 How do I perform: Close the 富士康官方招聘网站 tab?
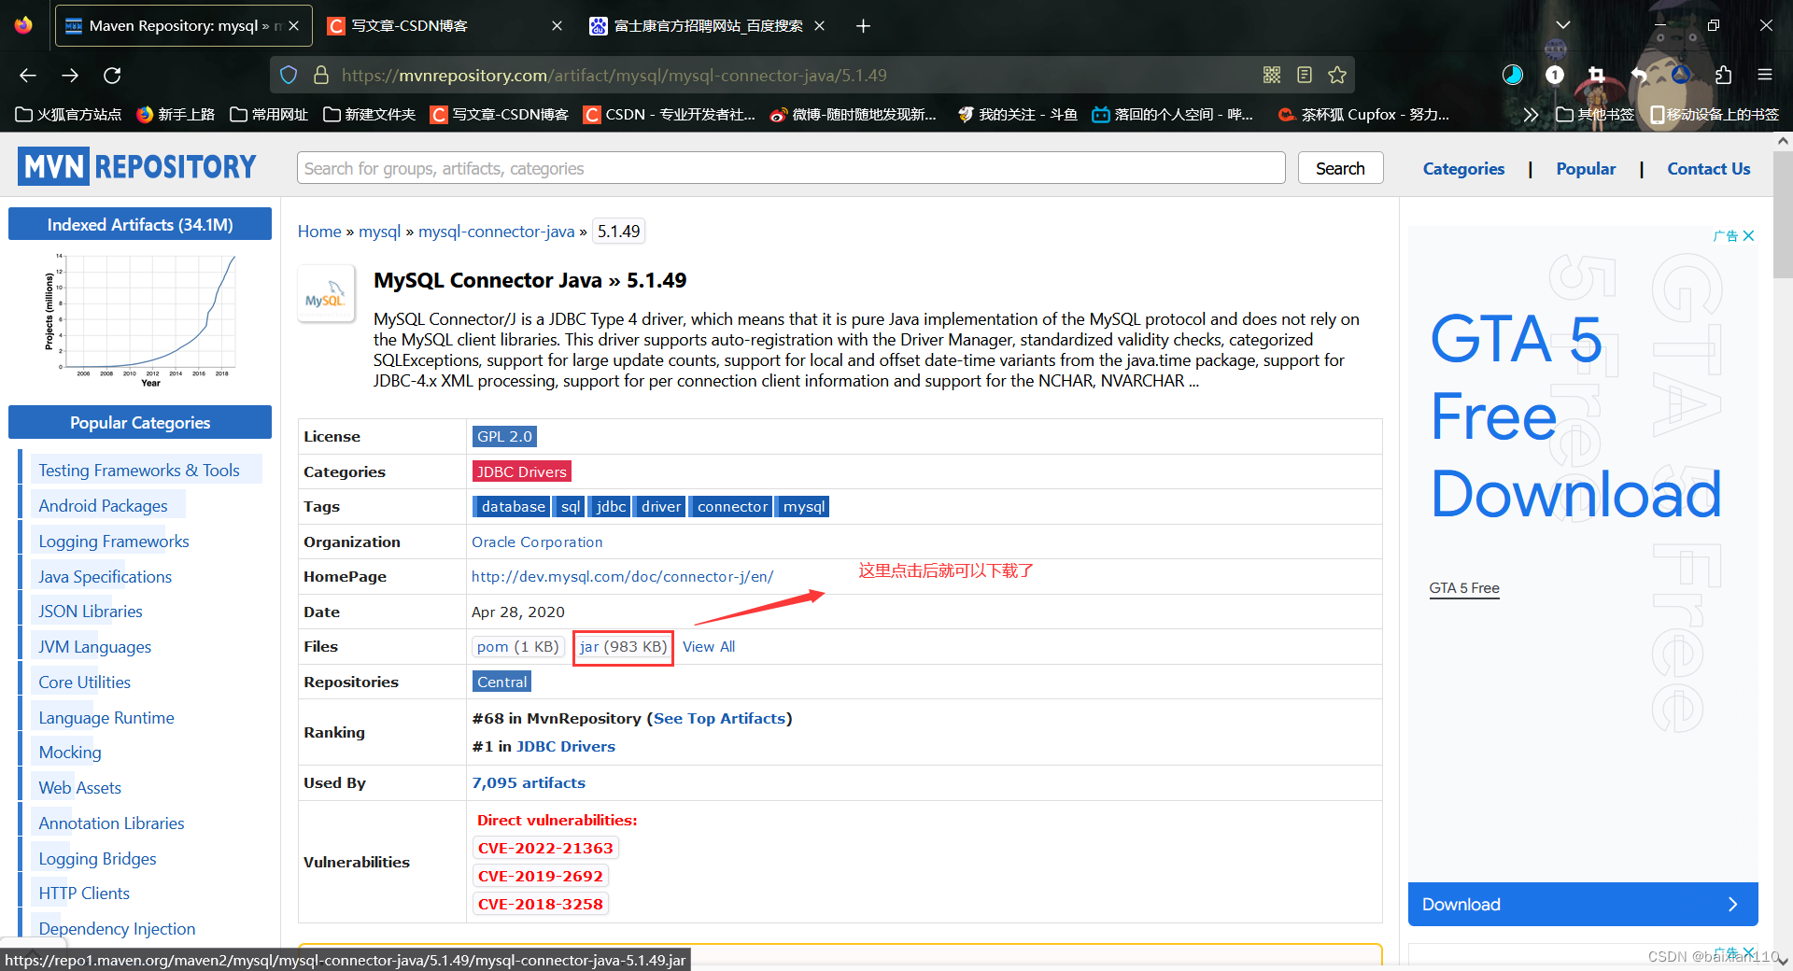(x=819, y=26)
